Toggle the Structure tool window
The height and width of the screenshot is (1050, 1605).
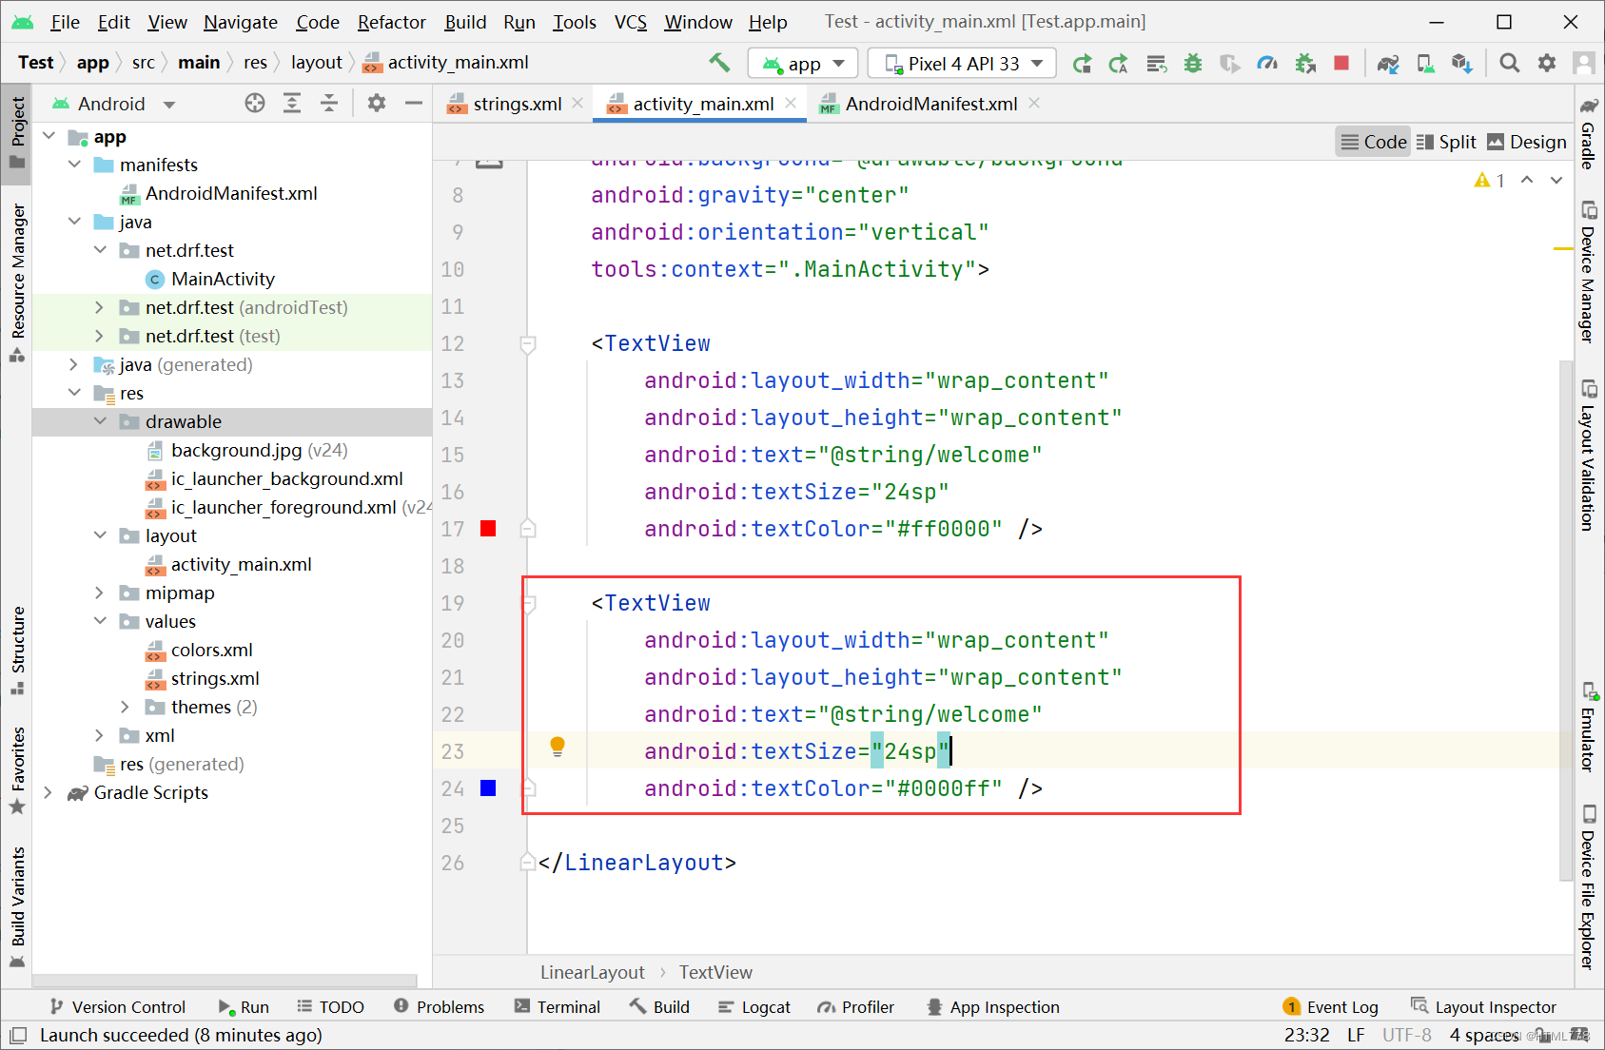(17, 651)
